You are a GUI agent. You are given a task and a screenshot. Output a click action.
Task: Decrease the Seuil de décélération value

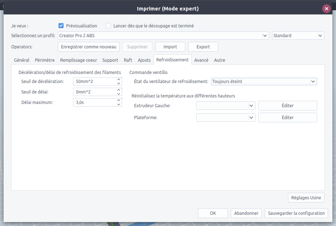point(119,84)
